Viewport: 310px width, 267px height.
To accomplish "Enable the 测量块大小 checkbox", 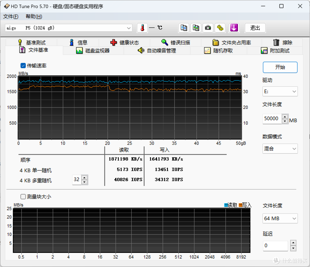I will 23,197.
